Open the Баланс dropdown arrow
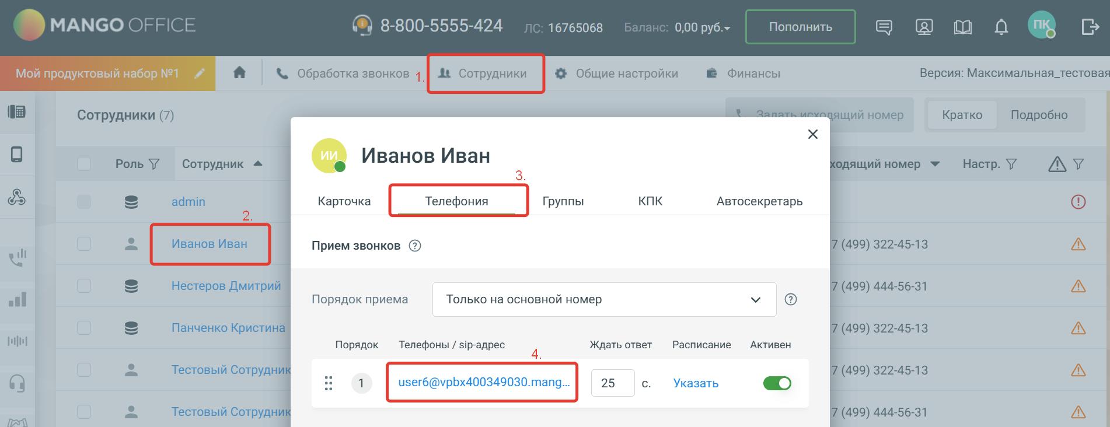Image resolution: width=1110 pixels, height=427 pixels. tap(727, 28)
